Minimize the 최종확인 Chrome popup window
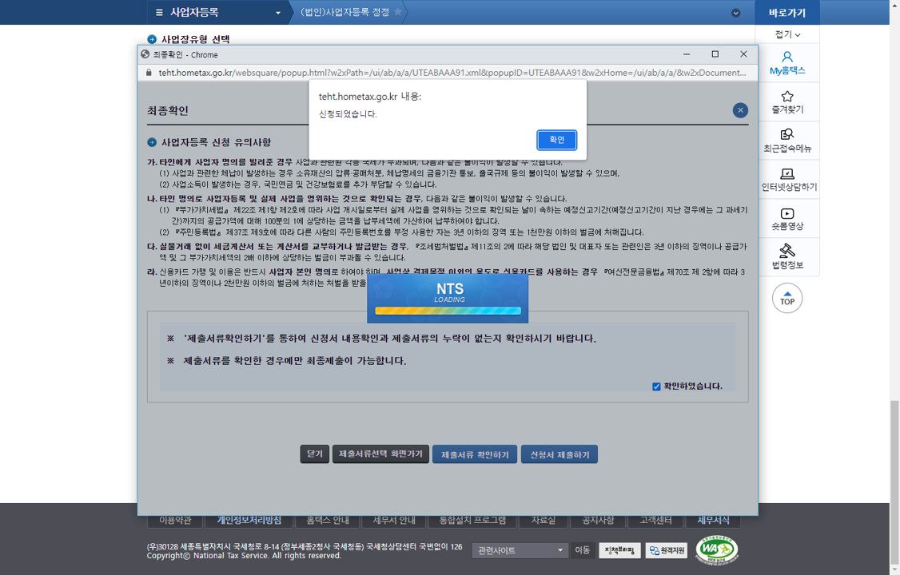900x575 pixels. [x=687, y=54]
